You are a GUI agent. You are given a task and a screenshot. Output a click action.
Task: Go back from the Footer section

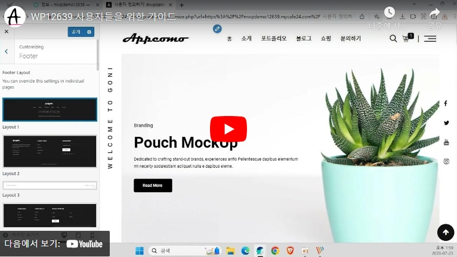[x=7, y=51]
